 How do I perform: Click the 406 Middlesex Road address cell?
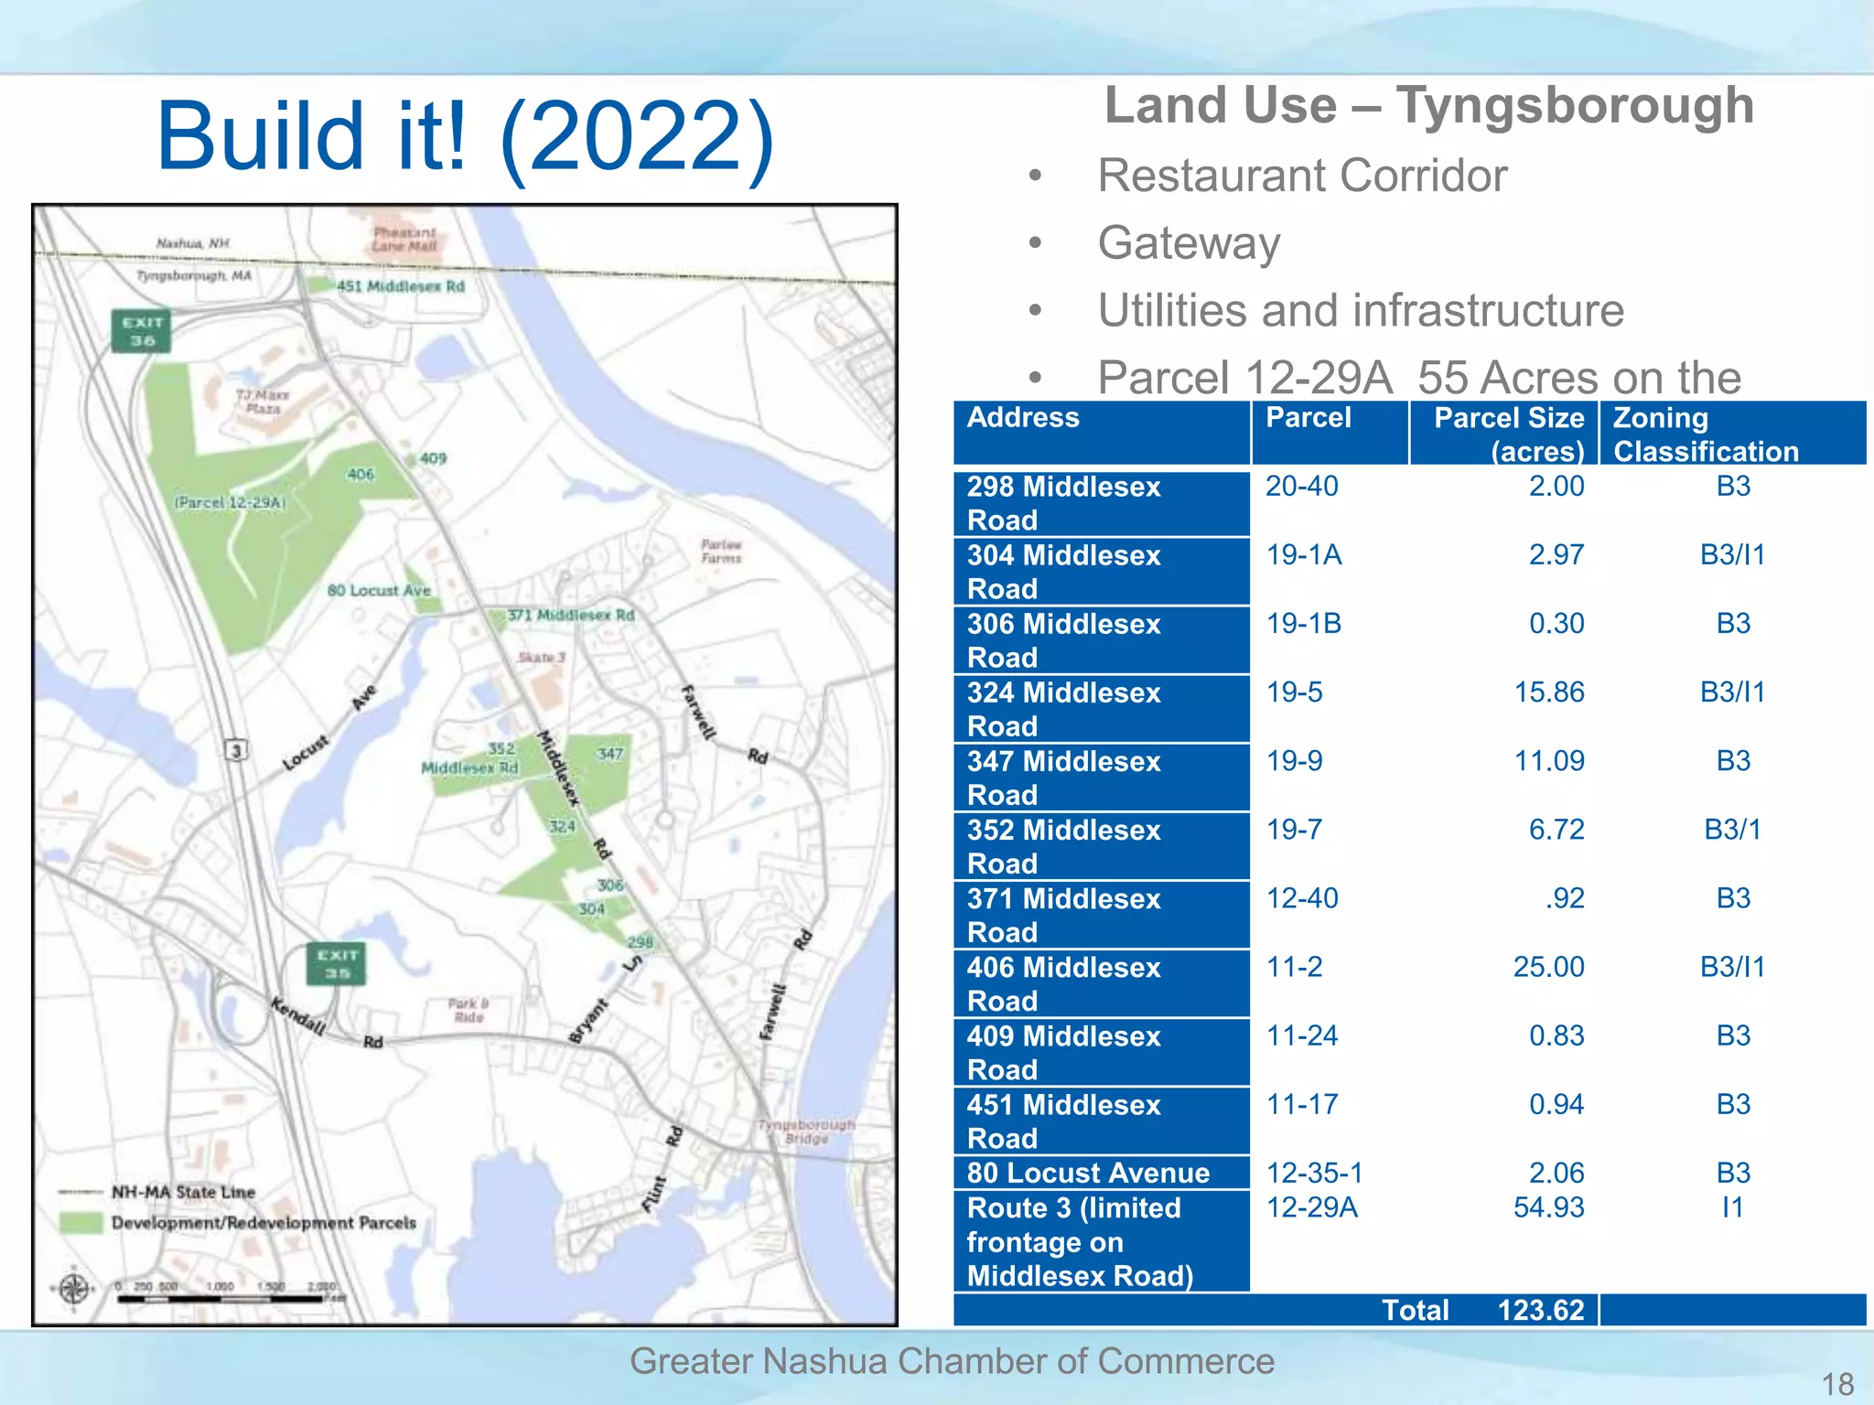coord(1101,983)
